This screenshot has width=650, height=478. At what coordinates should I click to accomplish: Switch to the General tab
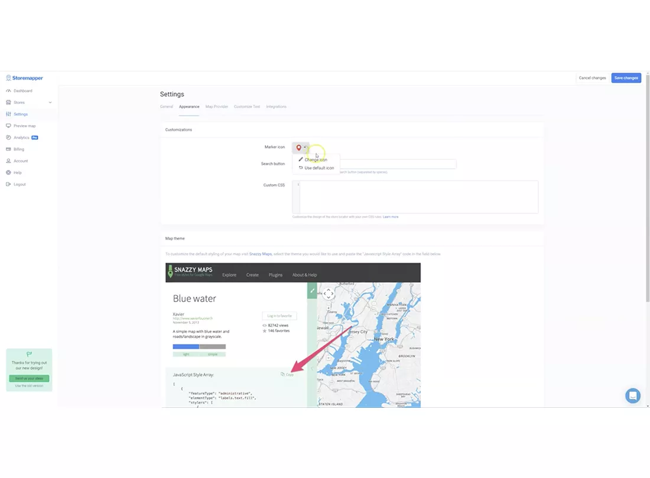pos(167,107)
